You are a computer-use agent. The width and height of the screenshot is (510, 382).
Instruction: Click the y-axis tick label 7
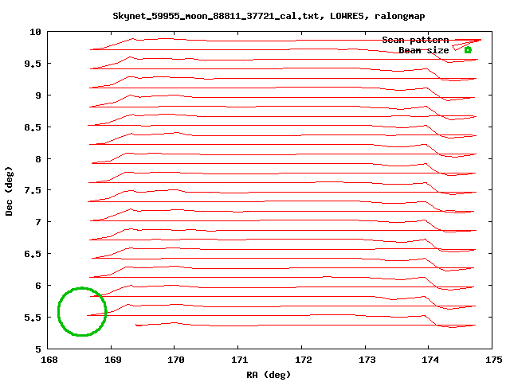39,222
